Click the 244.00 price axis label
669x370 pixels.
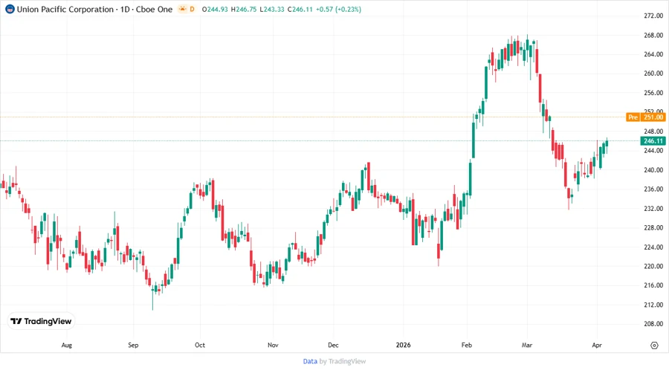653,151
